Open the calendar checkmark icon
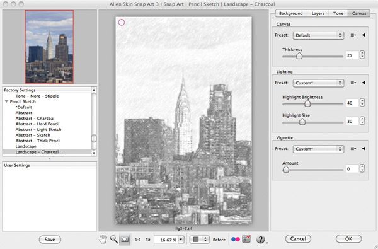This screenshot has height=249, width=378. coord(246,239)
